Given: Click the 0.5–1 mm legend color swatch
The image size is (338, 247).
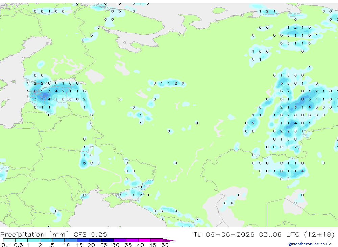Looking at the screenshot, I should 22,240.
